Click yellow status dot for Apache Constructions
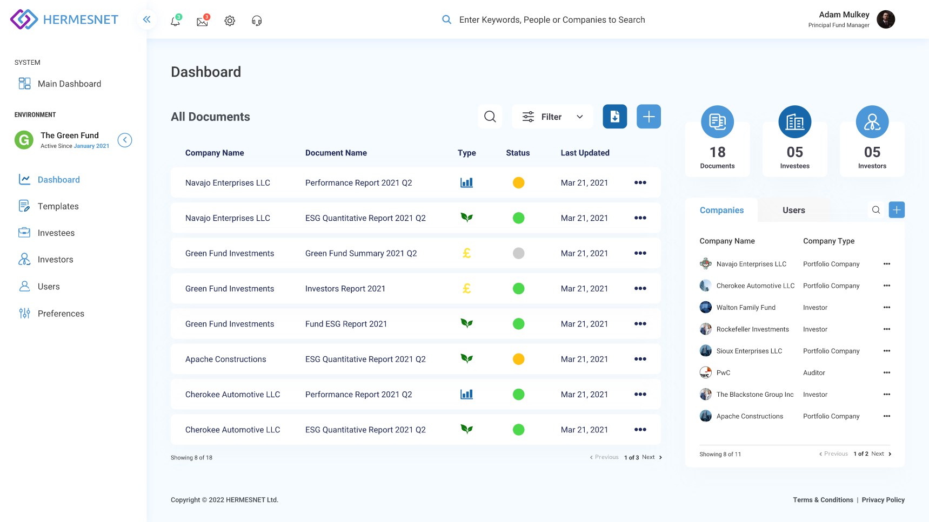Screen dimensions: 929x522 coord(518,359)
